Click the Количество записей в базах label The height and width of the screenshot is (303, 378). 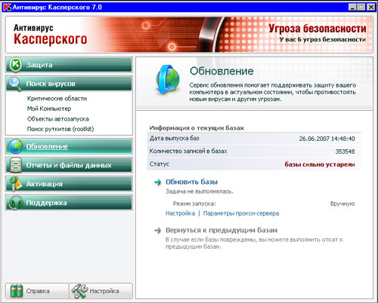click(x=188, y=151)
